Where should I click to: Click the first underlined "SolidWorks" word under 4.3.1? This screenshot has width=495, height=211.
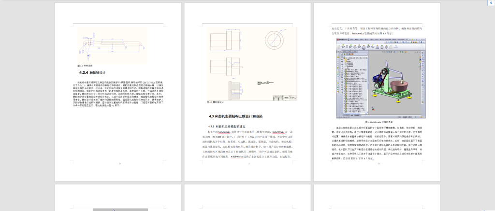pos(224,132)
